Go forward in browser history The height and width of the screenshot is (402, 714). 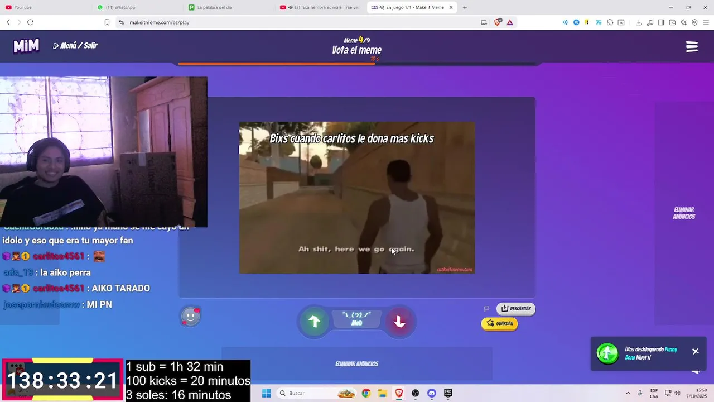19,22
